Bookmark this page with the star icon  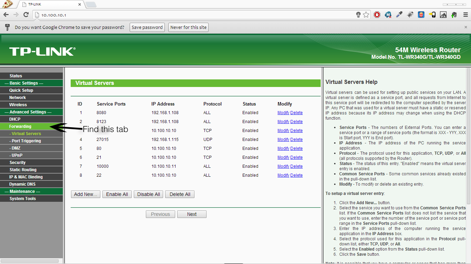point(366,15)
